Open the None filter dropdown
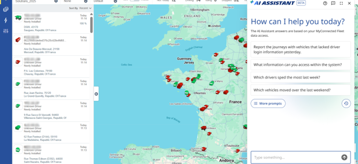This screenshot has width=358, height=164. click(75, 1)
